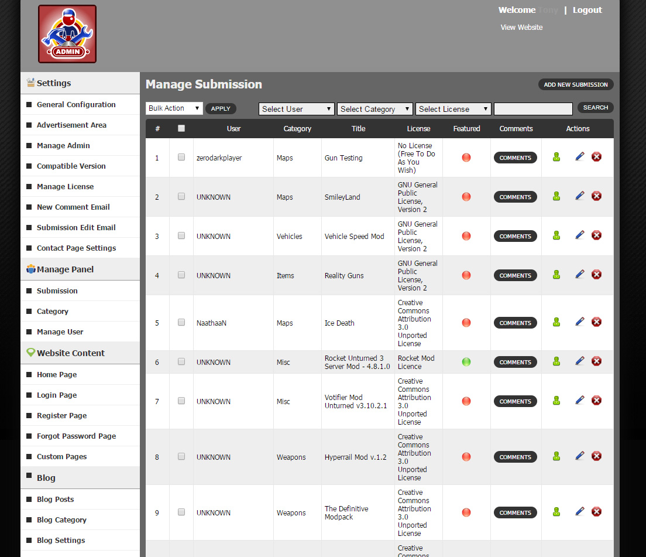Toggle featured status of Ice Death
The width and height of the screenshot is (646, 557).
click(466, 322)
